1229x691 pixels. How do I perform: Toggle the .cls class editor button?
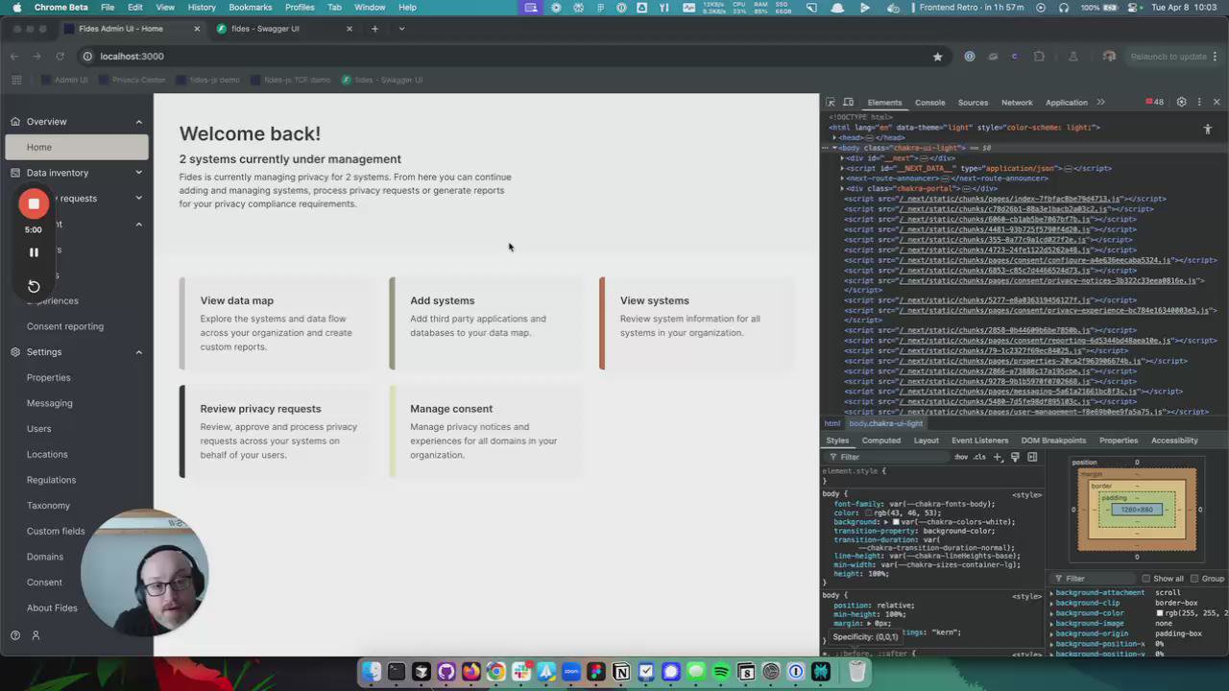pos(980,457)
